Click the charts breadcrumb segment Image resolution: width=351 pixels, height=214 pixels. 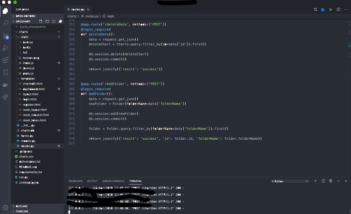coord(72,17)
